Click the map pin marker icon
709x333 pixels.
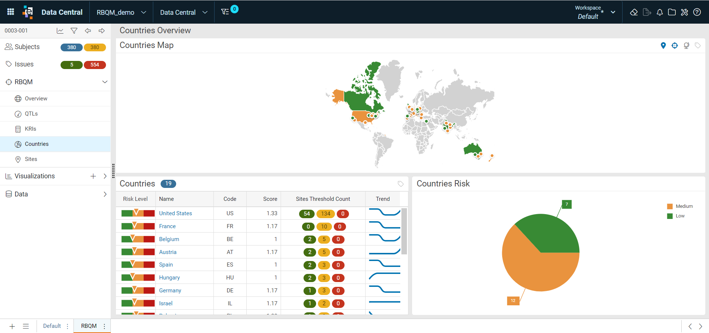663,45
